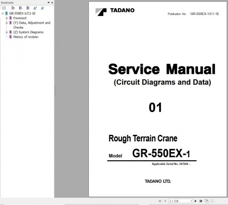228x205 pixels.
Task: Open the page number dropdown arrow
Action: [x=191, y=201]
